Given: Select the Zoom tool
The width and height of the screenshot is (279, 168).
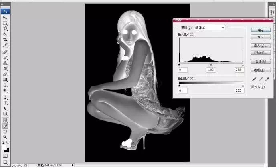Looking at the screenshot, I should (5, 137).
